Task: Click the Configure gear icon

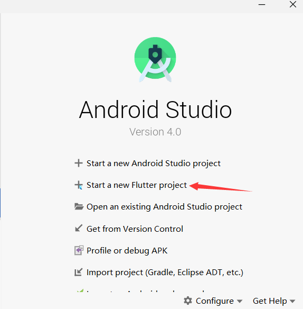Action: (x=188, y=301)
